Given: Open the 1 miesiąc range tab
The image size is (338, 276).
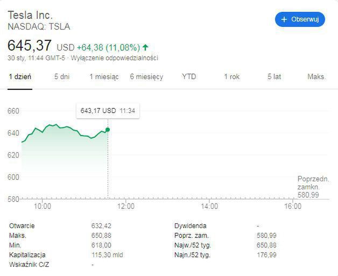Looking at the screenshot, I should click(x=104, y=77).
